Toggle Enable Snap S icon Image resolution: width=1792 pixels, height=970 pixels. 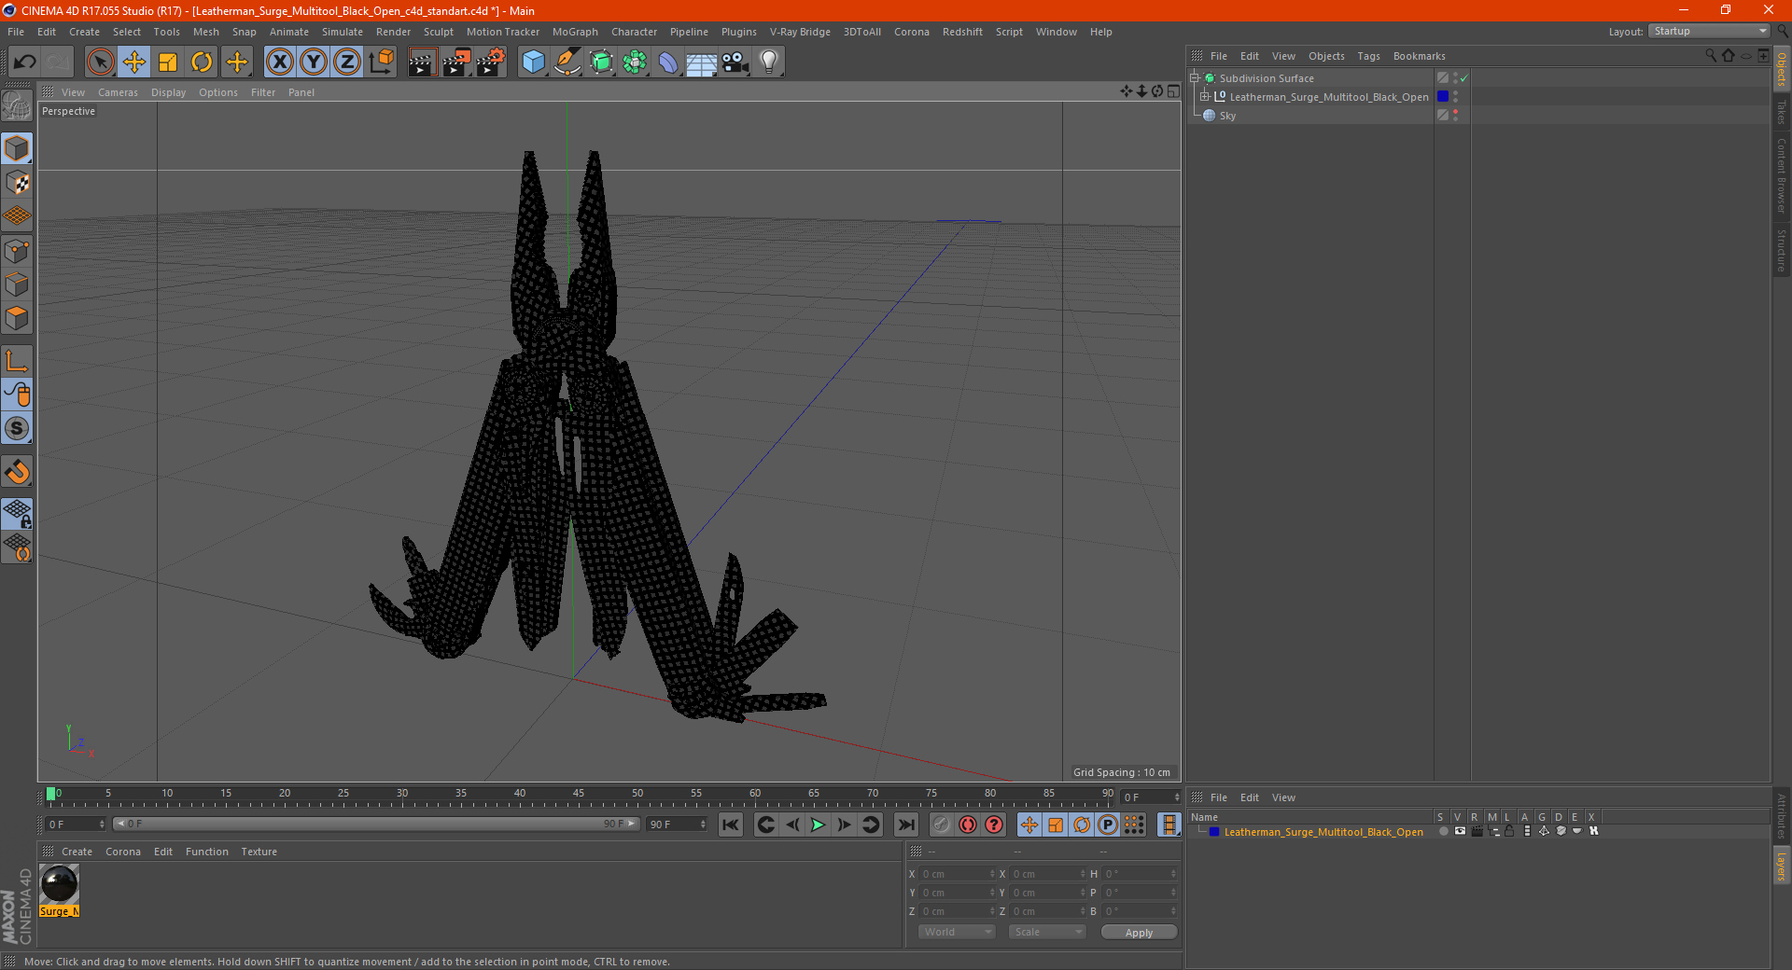click(17, 428)
